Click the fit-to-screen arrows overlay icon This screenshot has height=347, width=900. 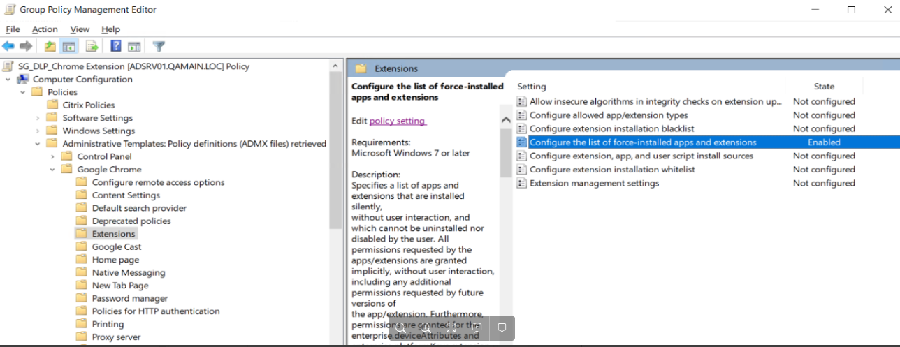pyautogui.click(x=451, y=328)
